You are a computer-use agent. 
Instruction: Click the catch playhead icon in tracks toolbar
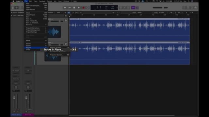pos(81,13)
